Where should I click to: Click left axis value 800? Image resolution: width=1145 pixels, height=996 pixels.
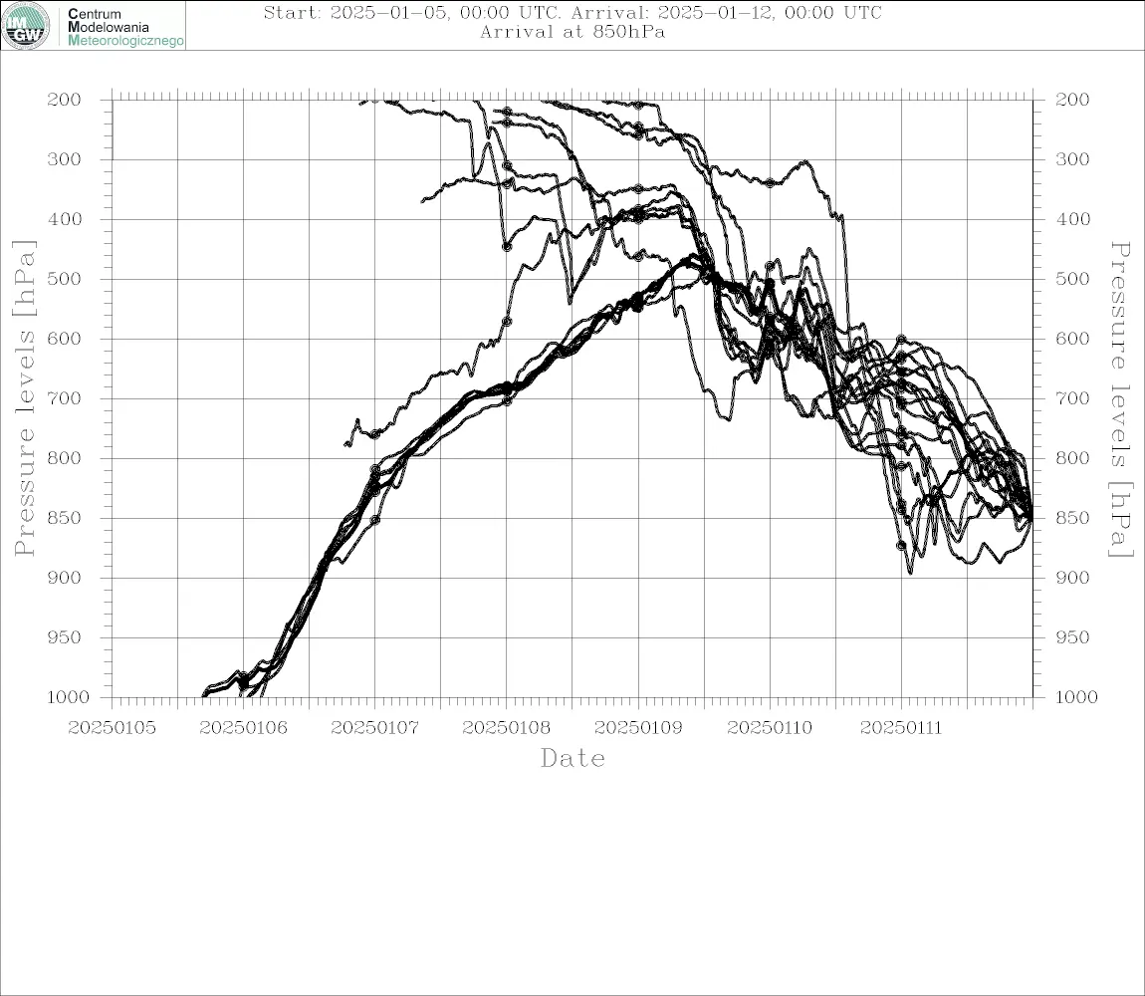pyautogui.click(x=64, y=459)
